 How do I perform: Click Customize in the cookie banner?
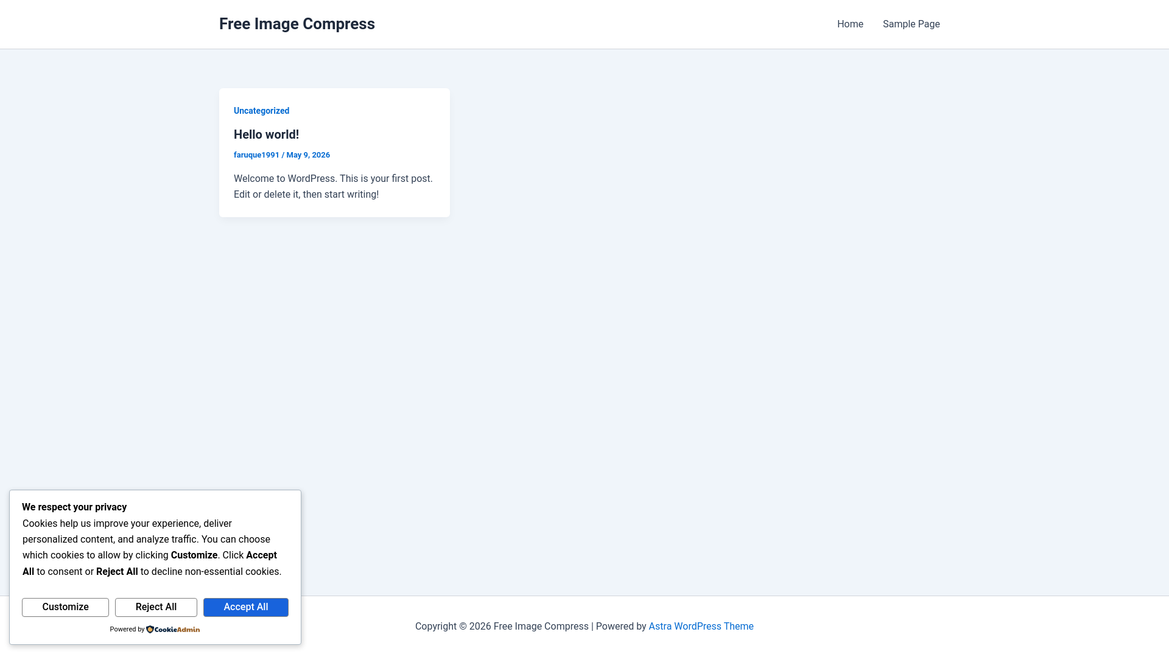pyautogui.click(x=65, y=607)
